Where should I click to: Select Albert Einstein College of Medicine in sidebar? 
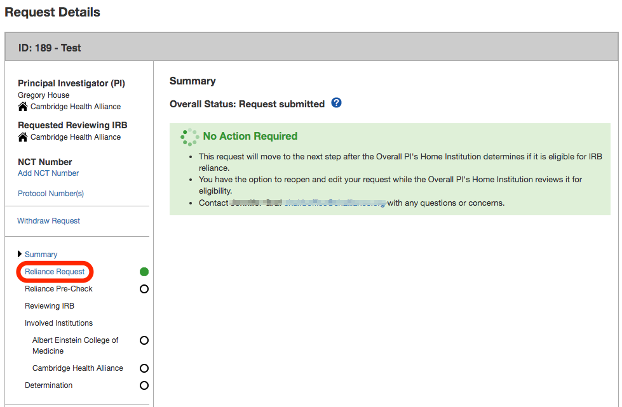[74, 340]
